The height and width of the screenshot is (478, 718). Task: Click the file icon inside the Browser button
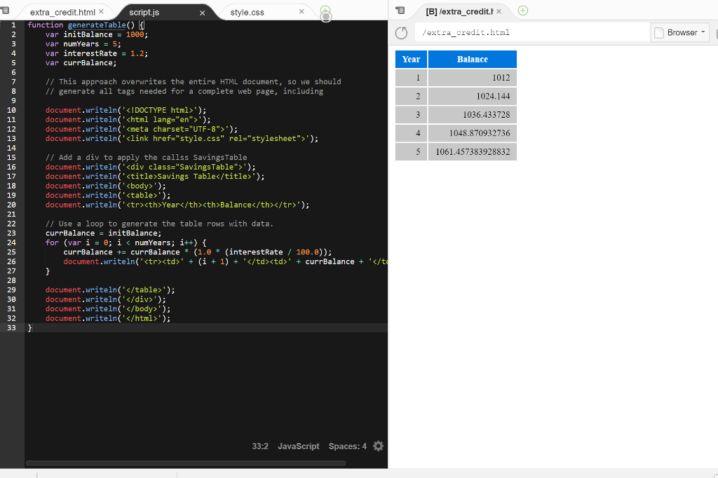pyautogui.click(x=661, y=32)
